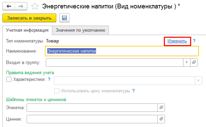This screenshot has width=206, height=127.
Task: Click the Товар nomenclature type value
Action: pyautogui.click(x=52, y=41)
